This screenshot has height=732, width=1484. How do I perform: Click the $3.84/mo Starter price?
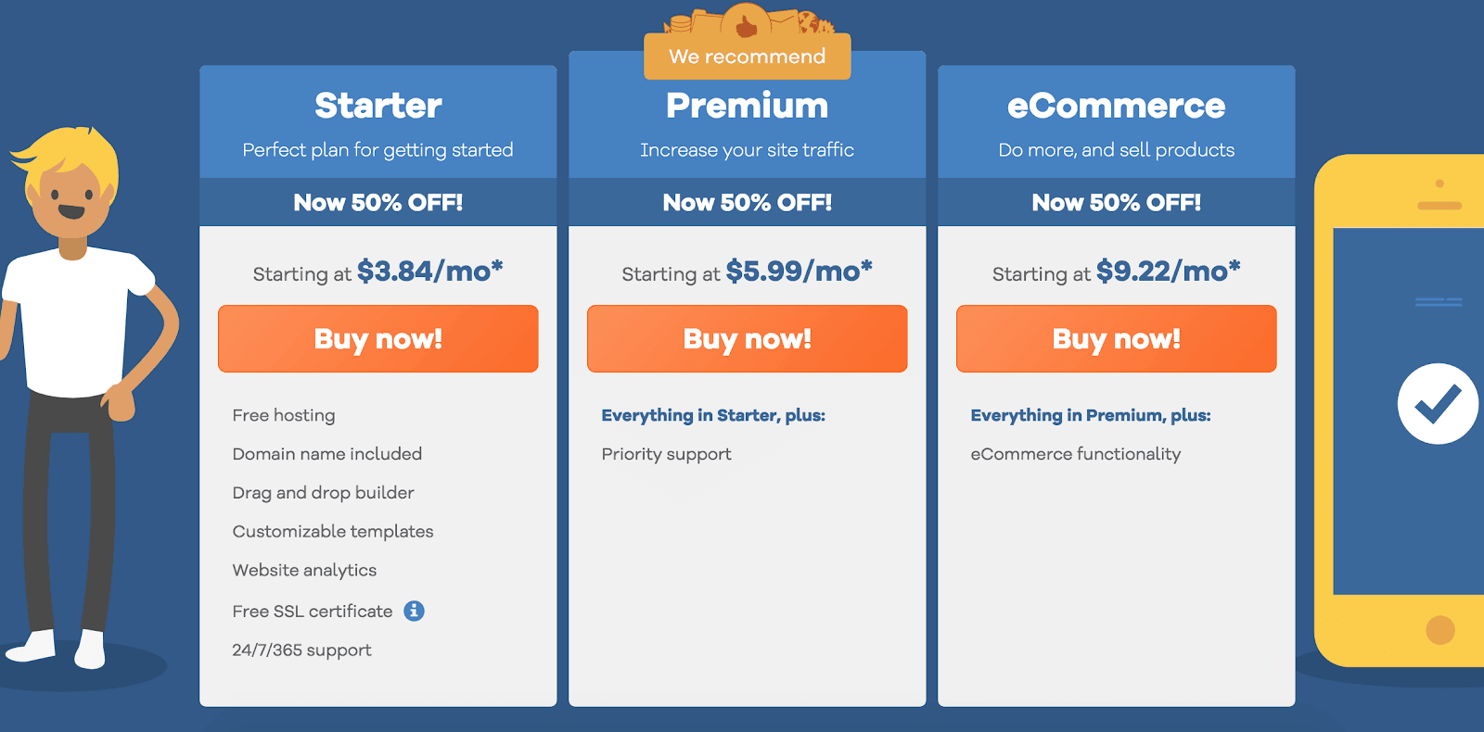(429, 271)
